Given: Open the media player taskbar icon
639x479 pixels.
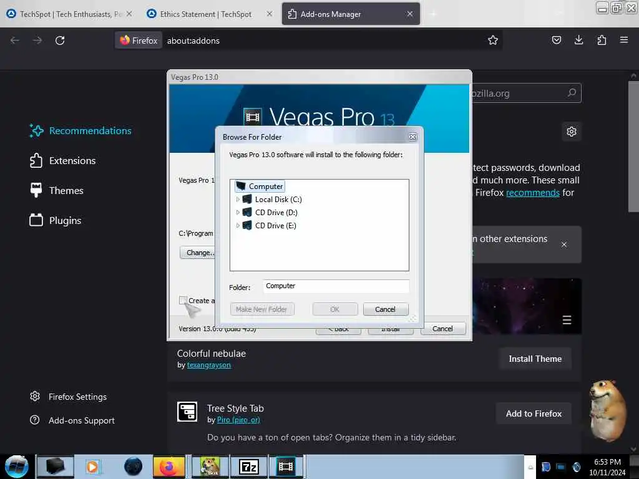Looking at the screenshot, I should click(92, 467).
